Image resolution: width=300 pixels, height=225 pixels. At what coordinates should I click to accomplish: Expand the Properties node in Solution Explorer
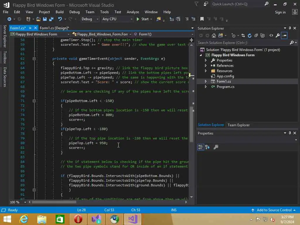tap(206, 60)
